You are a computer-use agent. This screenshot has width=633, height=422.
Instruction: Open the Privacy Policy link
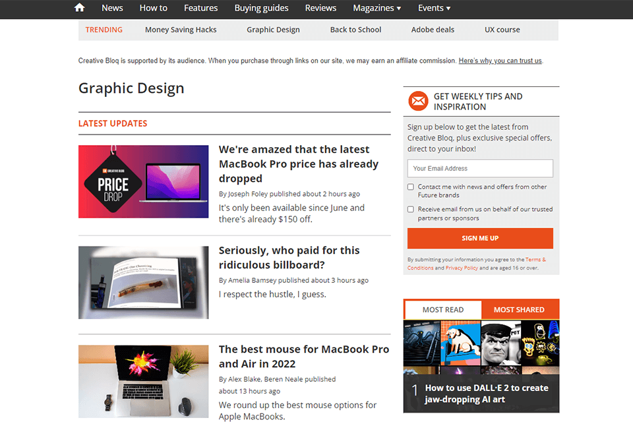[462, 268]
